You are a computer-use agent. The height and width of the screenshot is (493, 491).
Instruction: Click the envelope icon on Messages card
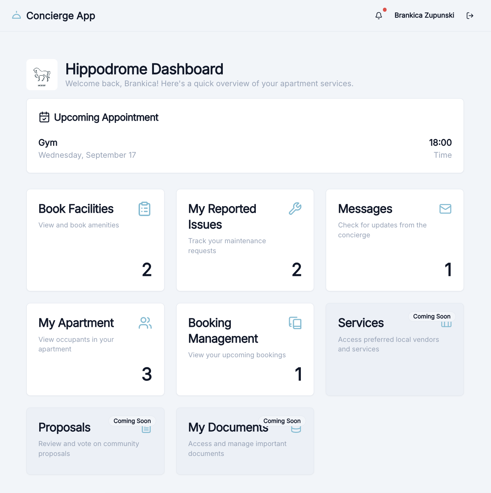point(446,209)
